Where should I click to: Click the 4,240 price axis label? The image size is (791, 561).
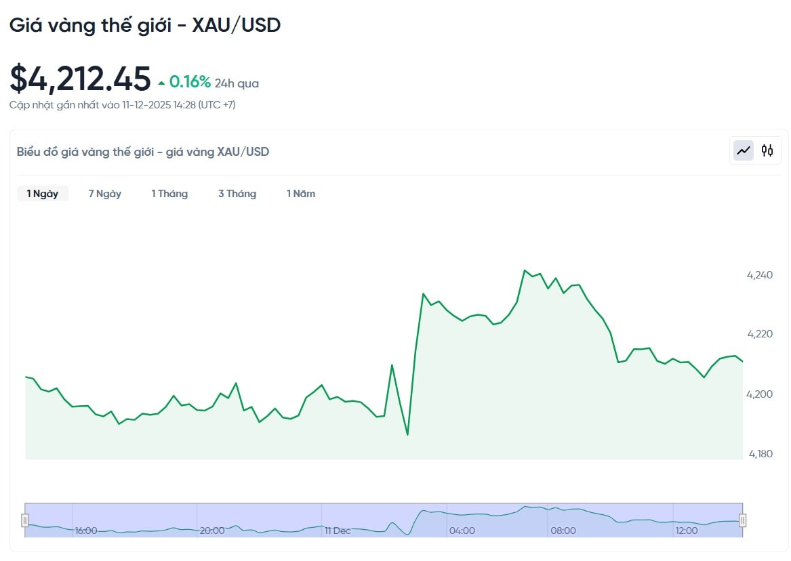[x=759, y=275]
